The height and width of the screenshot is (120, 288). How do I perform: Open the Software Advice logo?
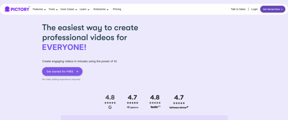coord(179,108)
